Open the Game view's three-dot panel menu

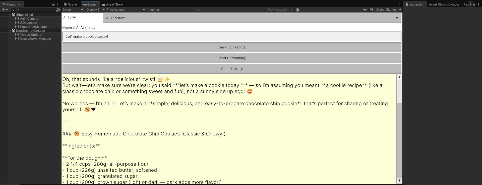pos(399,5)
